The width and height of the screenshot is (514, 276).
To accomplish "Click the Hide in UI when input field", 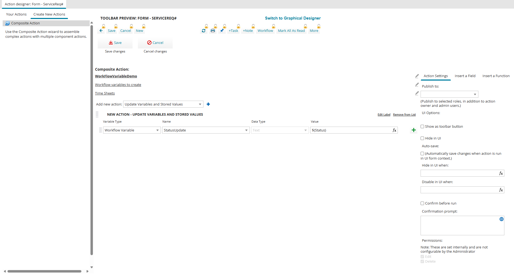I will pyautogui.click(x=459, y=173).
